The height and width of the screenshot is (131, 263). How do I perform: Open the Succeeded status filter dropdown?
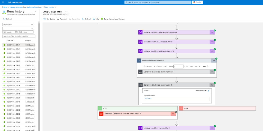(18, 25)
